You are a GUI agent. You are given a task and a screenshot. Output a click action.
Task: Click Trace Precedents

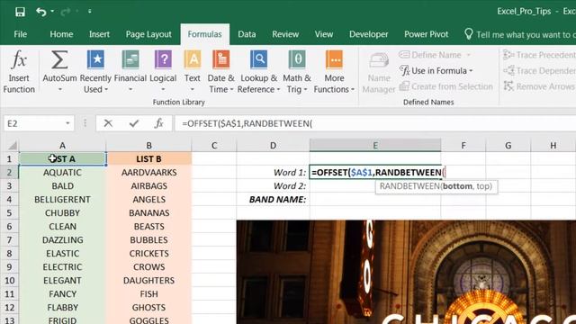(540, 55)
